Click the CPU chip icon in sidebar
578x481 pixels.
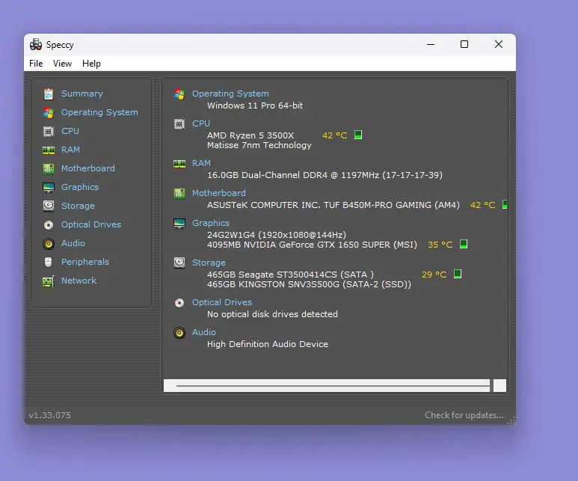tap(49, 131)
